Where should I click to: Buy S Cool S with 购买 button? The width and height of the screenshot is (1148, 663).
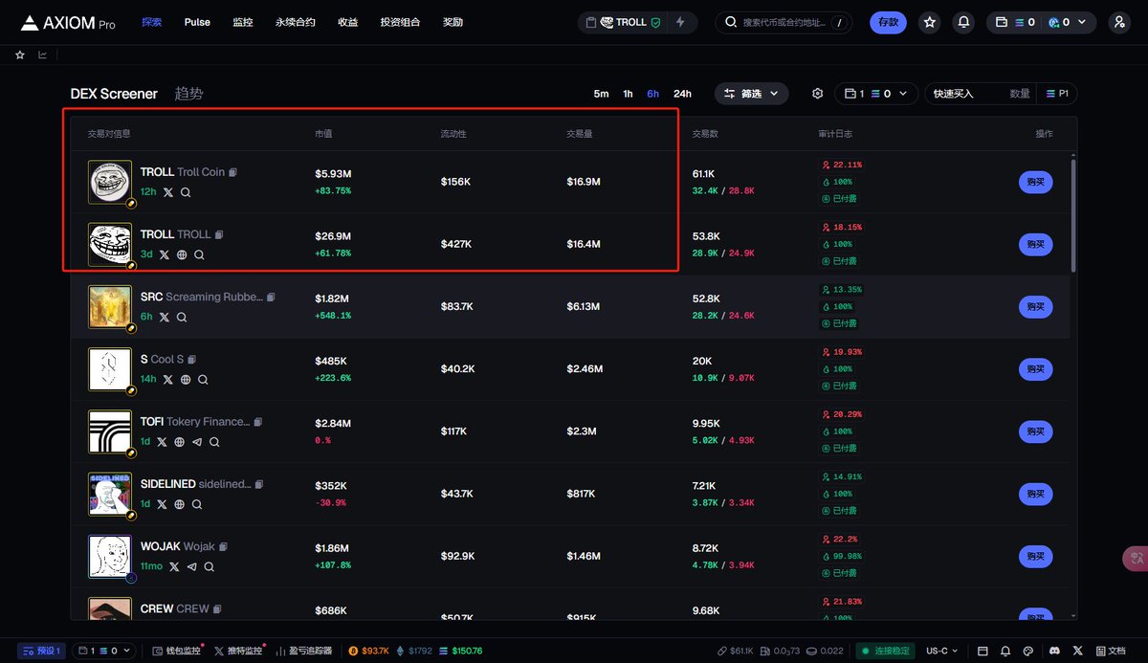point(1035,369)
